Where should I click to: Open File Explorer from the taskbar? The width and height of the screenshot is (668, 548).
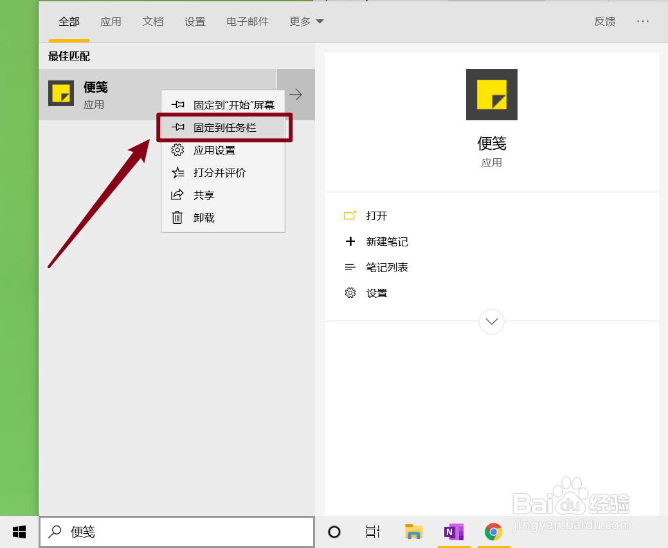coord(413,532)
